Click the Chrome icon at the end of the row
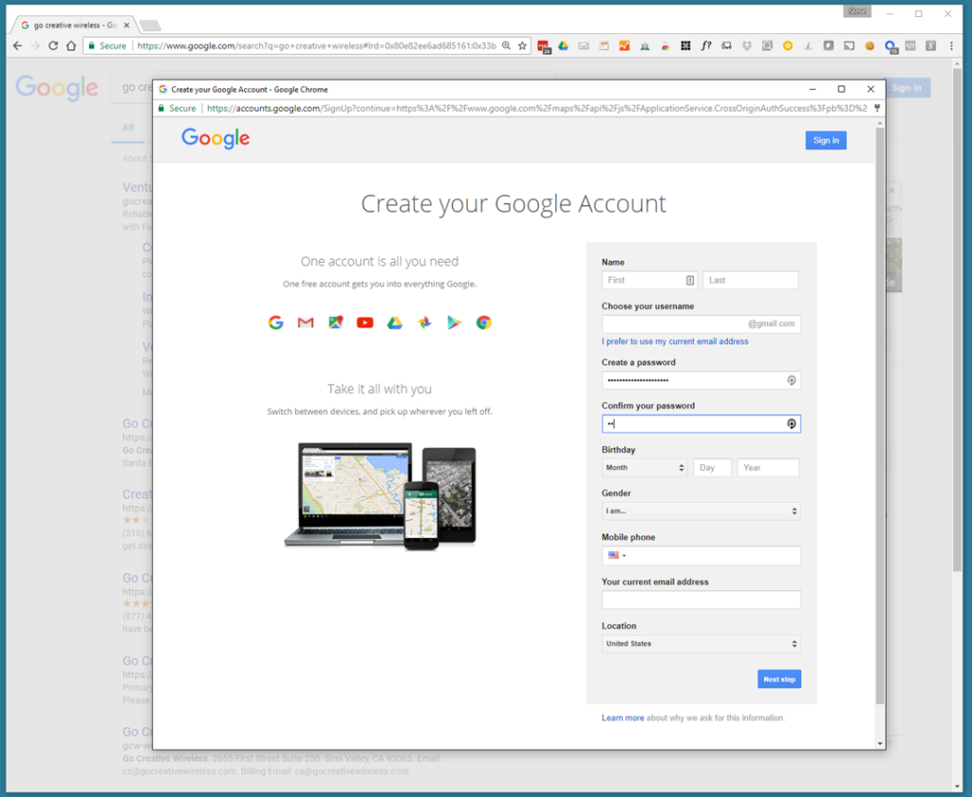Screen dimensions: 972x797 tap(484, 323)
